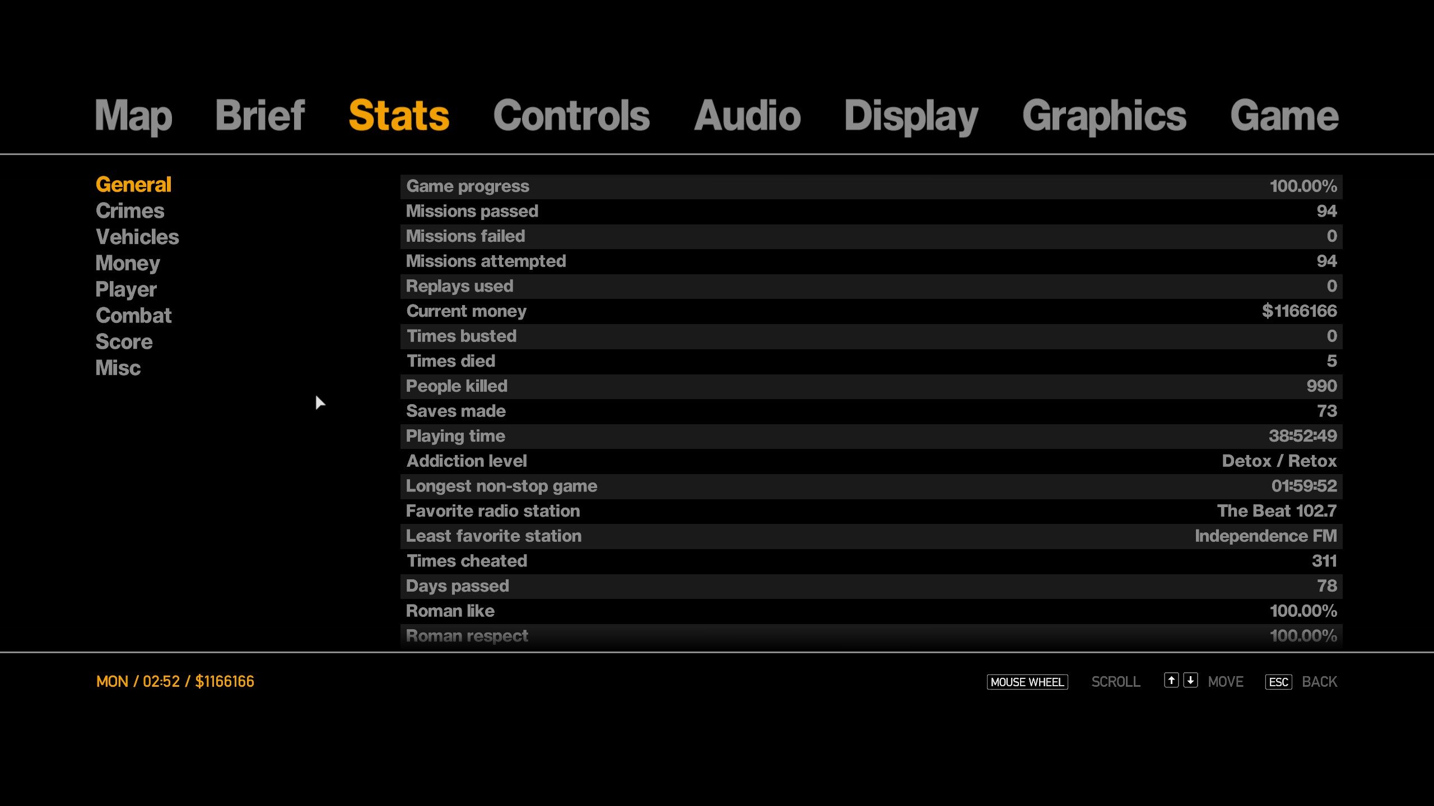Select the Crimes stats category
1434x806 pixels.
(130, 211)
